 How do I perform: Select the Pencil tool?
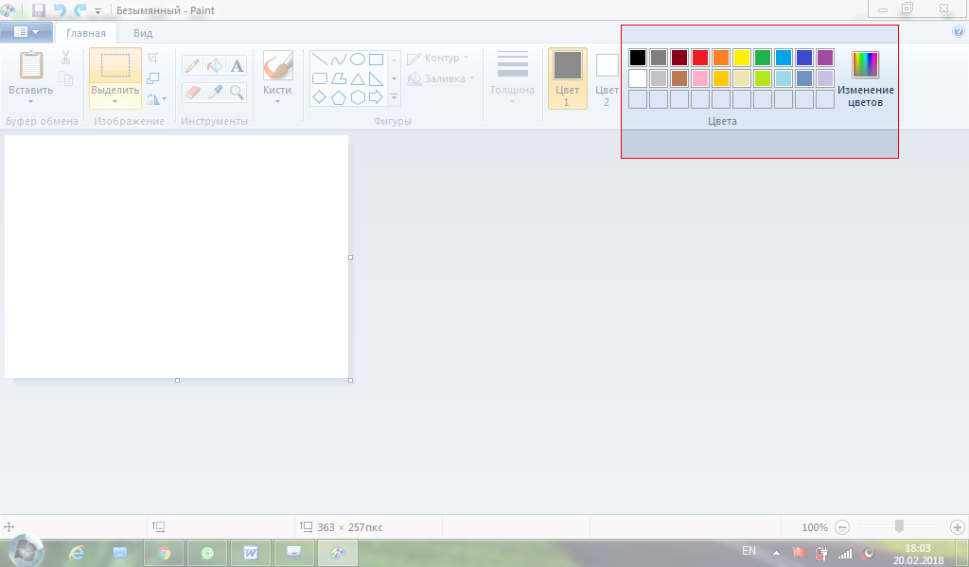pos(192,65)
